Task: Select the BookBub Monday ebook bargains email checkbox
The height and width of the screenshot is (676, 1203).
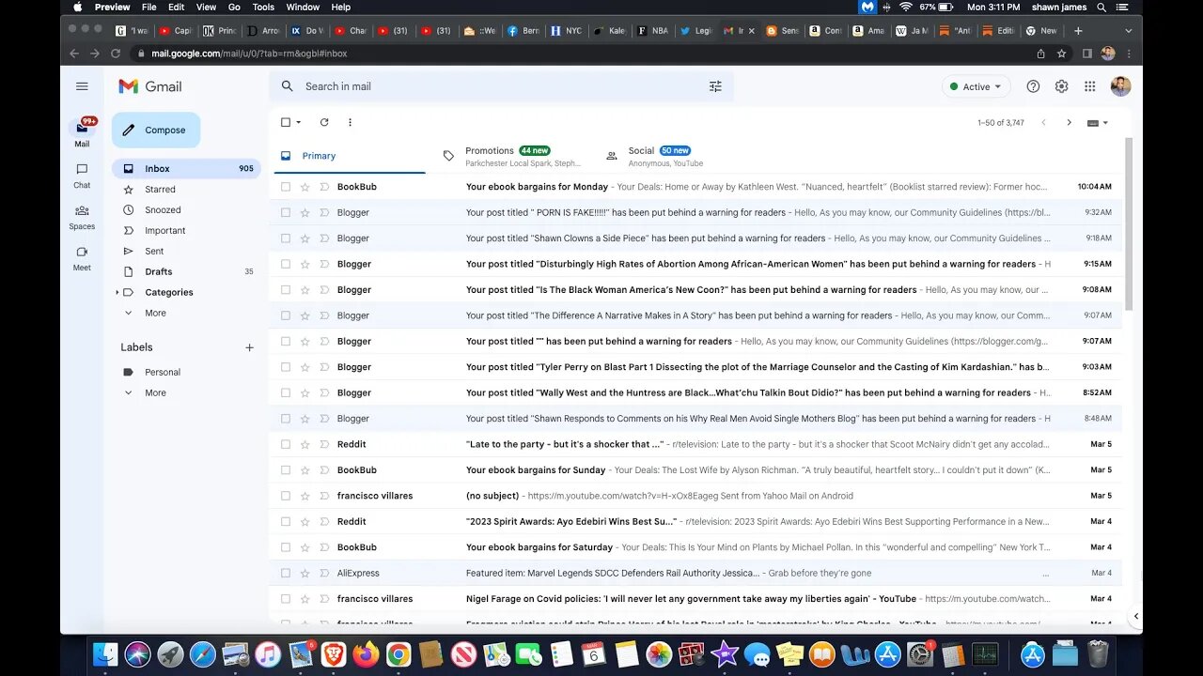Action: click(x=286, y=187)
